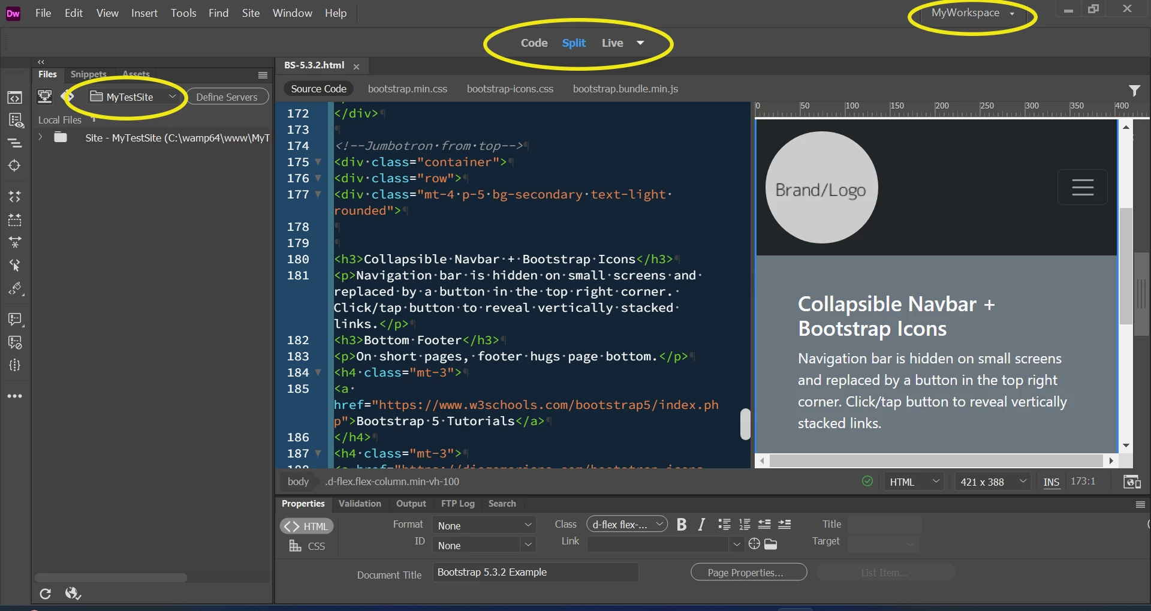Open the ID dropdown in Properties
The height and width of the screenshot is (611, 1151).
pyautogui.click(x=484, y=545)
